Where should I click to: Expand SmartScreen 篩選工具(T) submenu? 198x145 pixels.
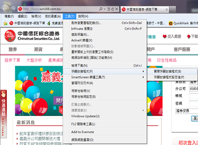pyautogui.click(x=105, y=77)
